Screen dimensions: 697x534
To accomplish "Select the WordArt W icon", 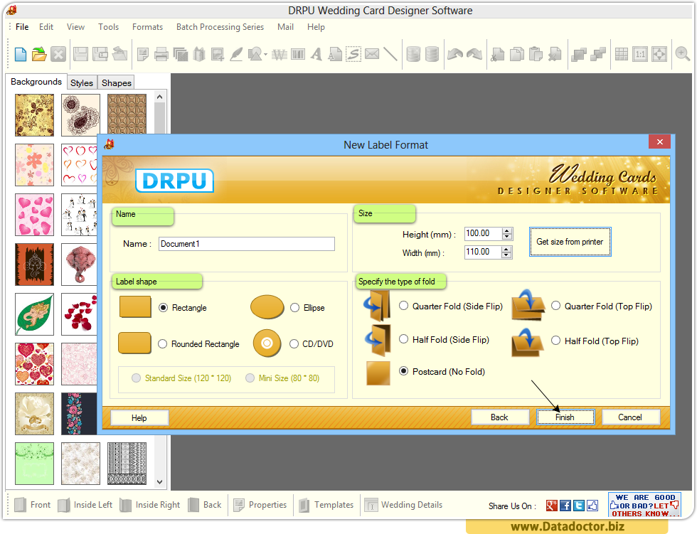I will coord(279,55).
